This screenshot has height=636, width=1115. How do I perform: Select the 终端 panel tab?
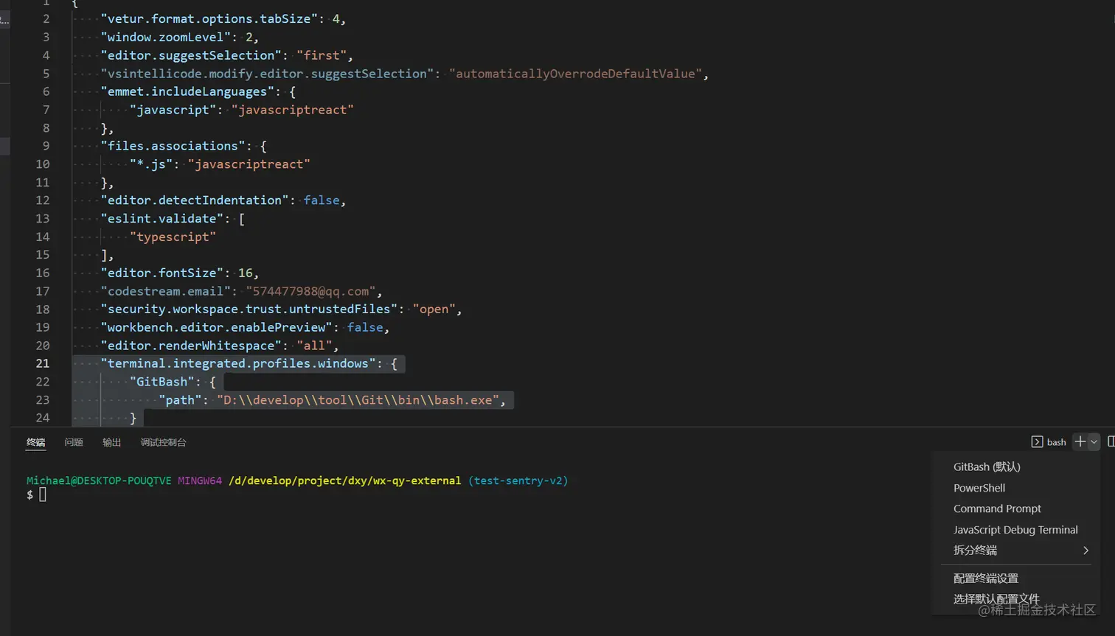click(35, 442)
